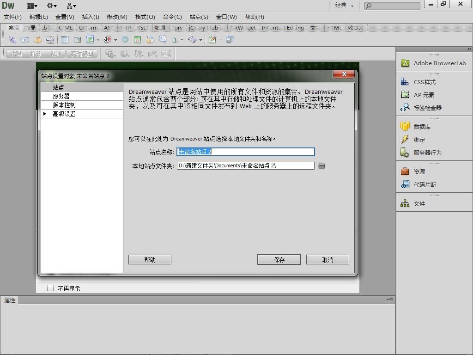Image resolution: width=473 pixels, height=355 pixels.
Task: Open the 编辑(E) menu
Action: 39,17
